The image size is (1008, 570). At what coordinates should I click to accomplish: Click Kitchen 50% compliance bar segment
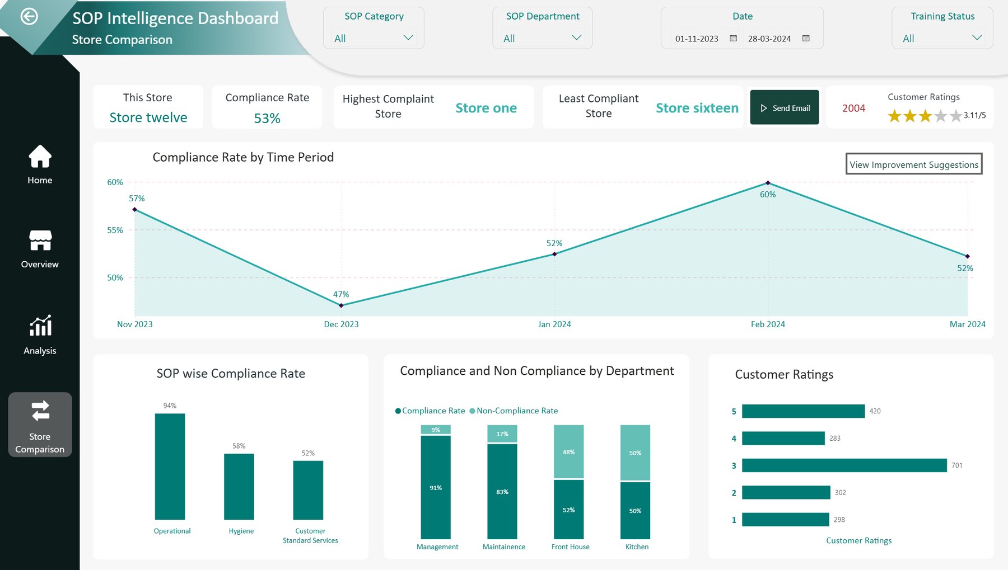[635, 511]
